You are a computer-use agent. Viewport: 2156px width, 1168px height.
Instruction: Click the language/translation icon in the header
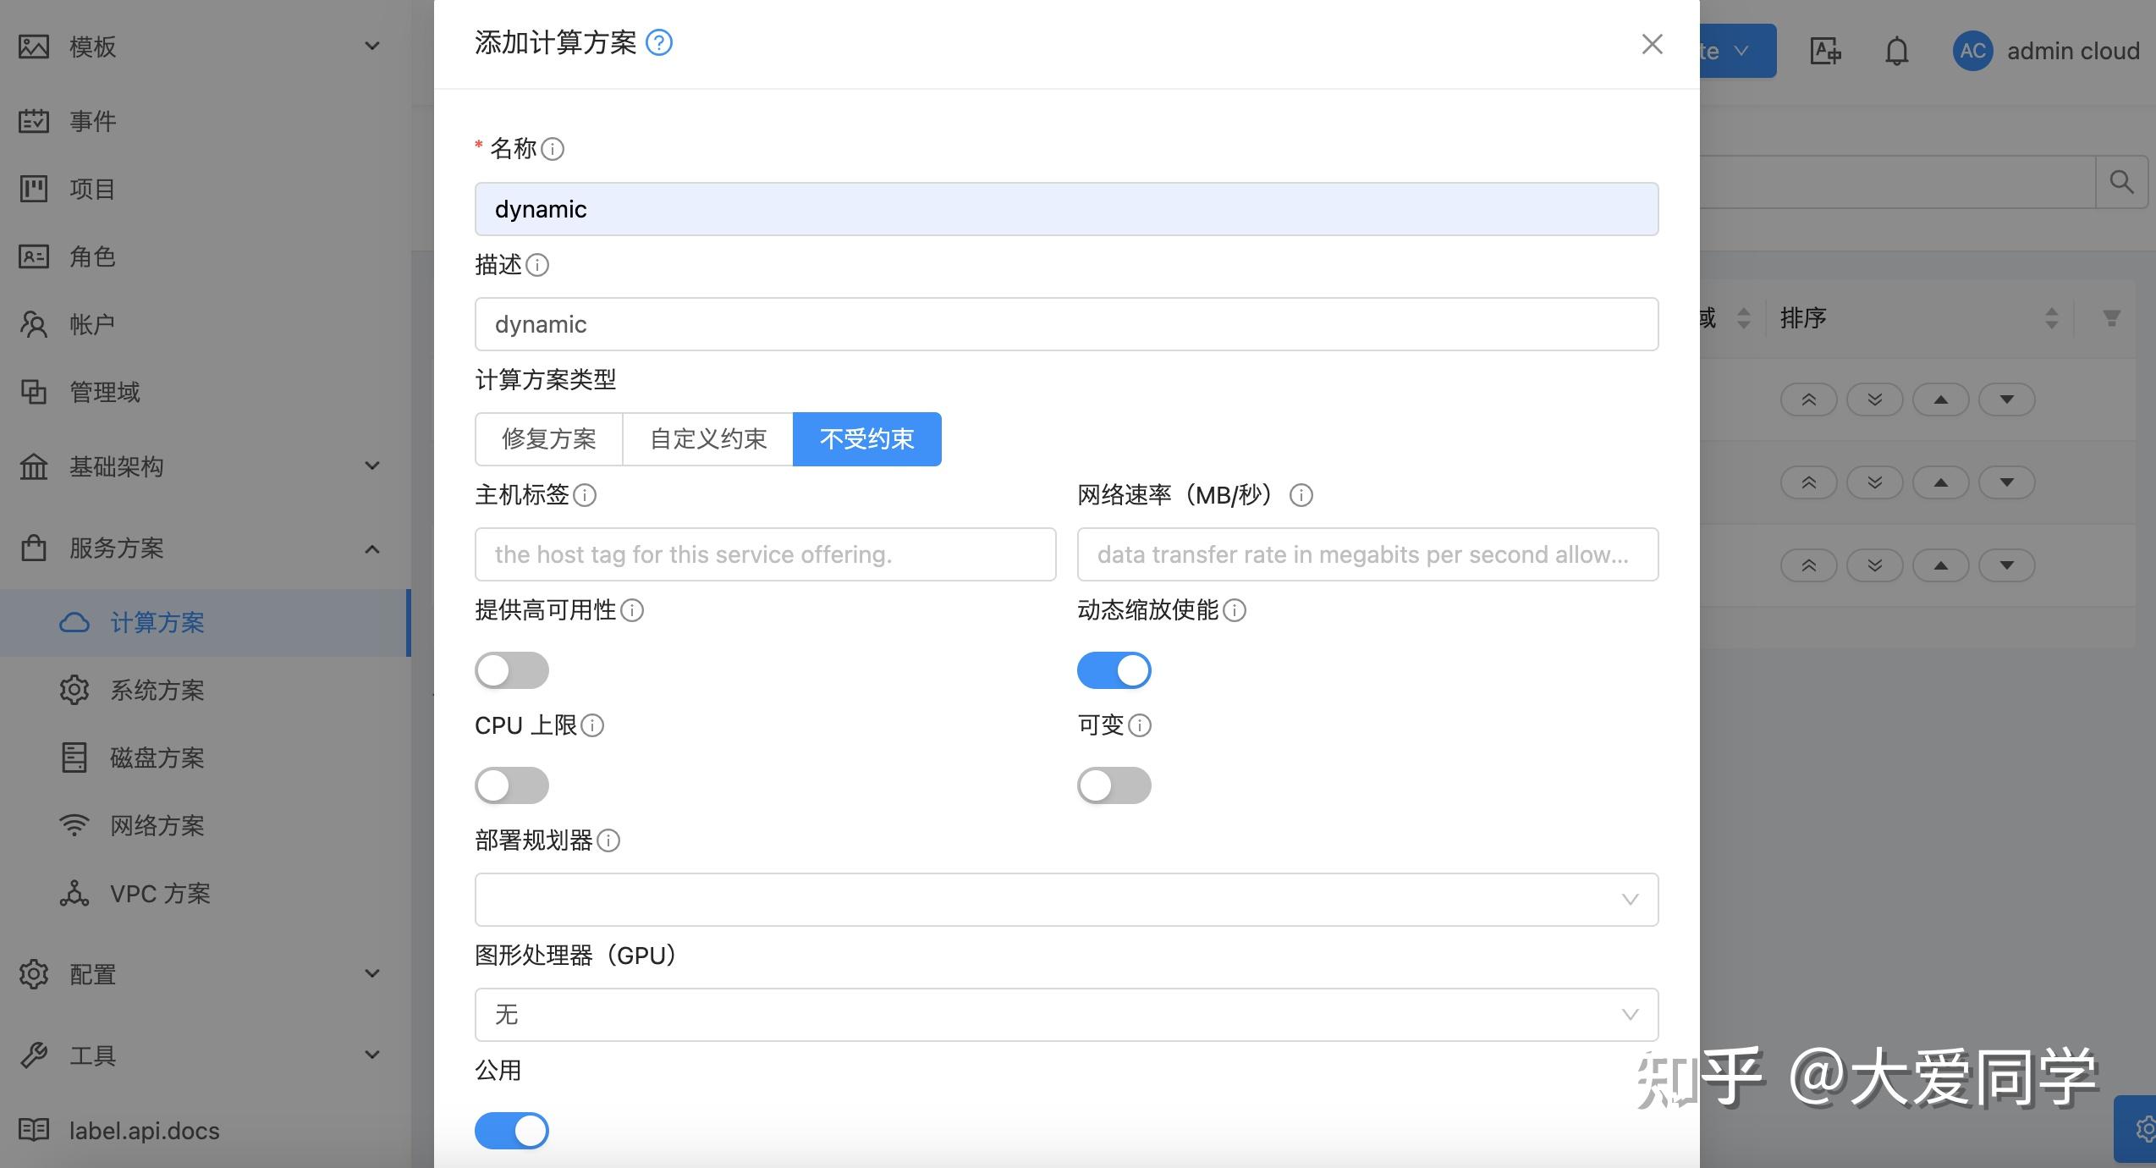tap(1825, 51)
